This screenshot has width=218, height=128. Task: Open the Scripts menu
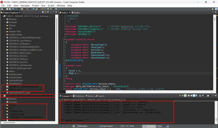(x=51, y=5)
